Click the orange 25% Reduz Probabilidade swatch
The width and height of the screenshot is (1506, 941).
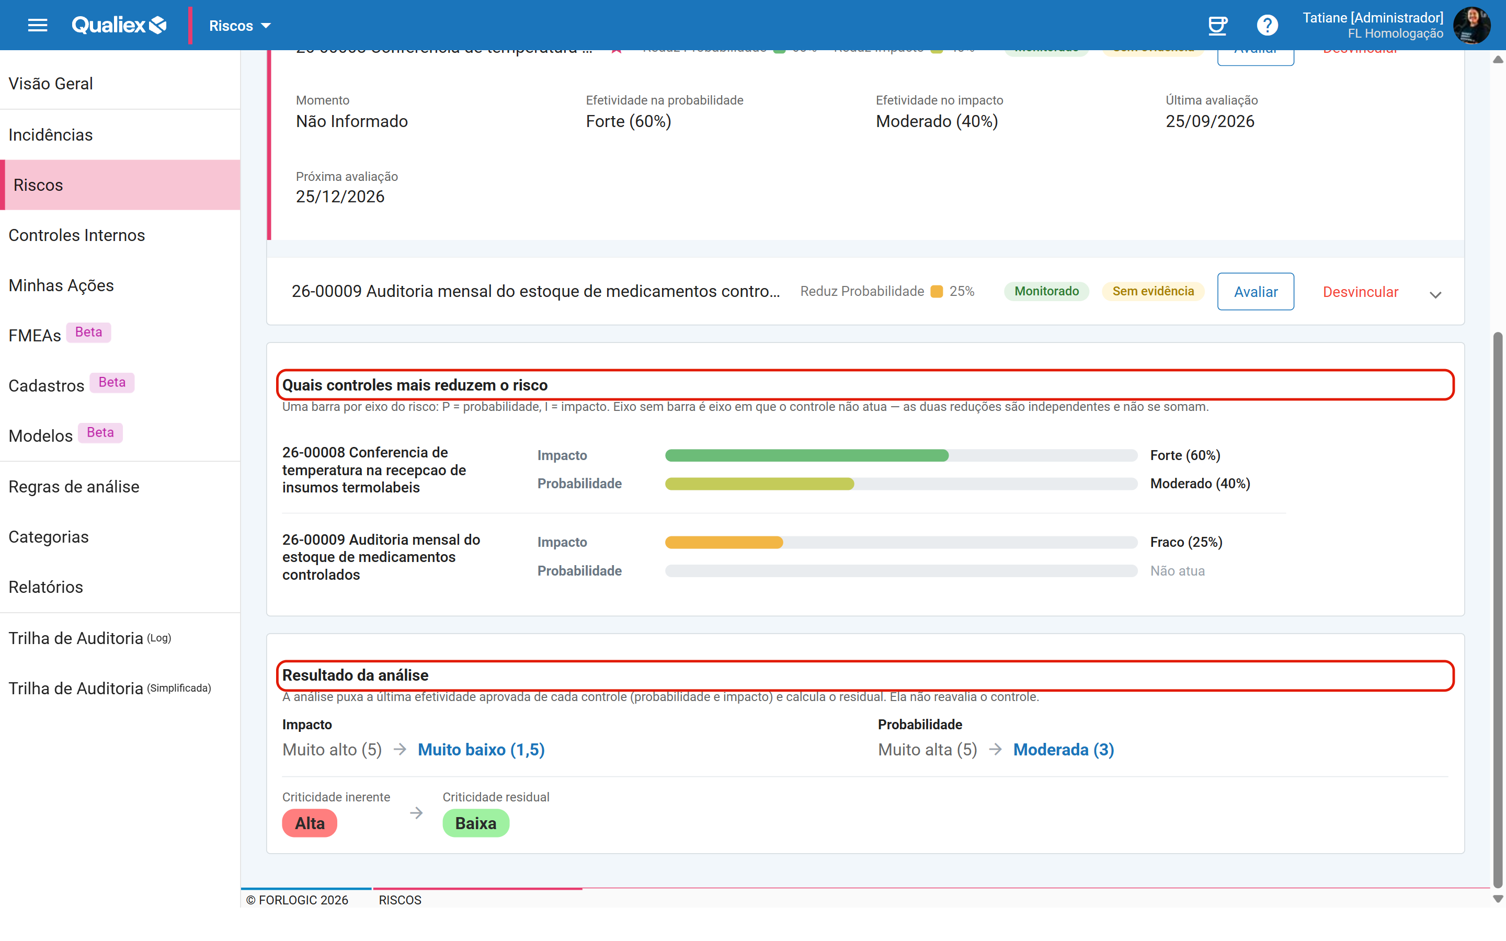click(x=936, y=291)
